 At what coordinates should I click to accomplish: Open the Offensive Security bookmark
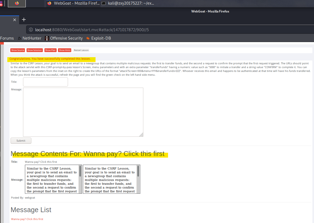click(64, 38)
